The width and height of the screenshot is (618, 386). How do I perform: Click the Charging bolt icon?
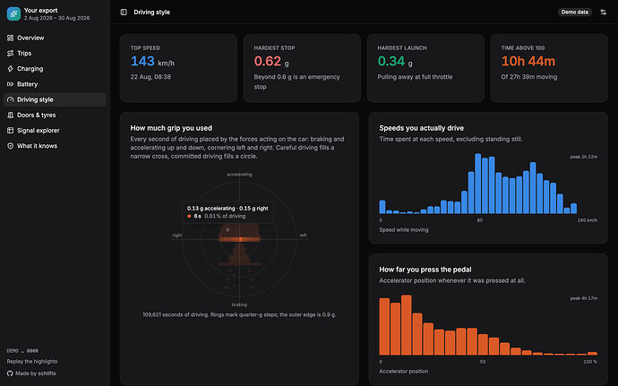coord(10,69)
